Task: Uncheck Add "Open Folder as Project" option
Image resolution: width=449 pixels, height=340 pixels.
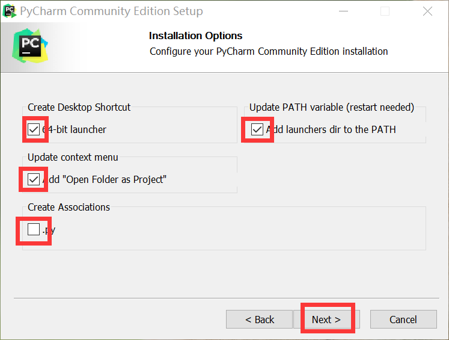Action: (x=34, y=179)
